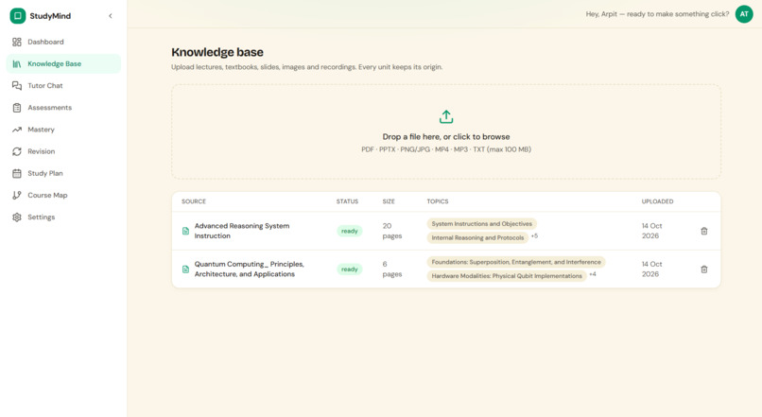Click the Tutor Chat bubble icon
The height and width of the screenshot is (417, 762).
[x=17, y=85]
